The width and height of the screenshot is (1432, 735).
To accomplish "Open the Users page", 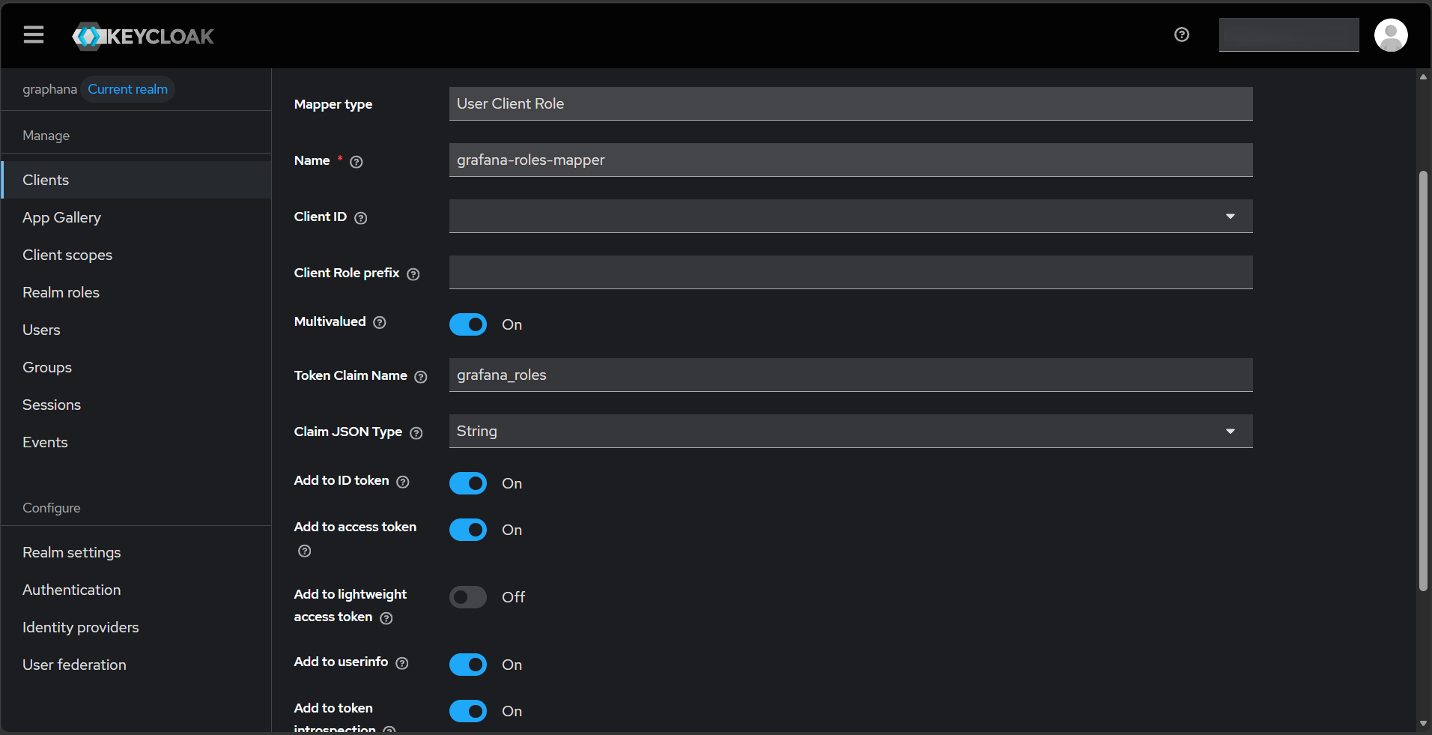I will pyautogui.click(x=136, y=330).
